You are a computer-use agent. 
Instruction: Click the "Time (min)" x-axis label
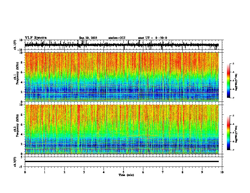tap(126, 175)
